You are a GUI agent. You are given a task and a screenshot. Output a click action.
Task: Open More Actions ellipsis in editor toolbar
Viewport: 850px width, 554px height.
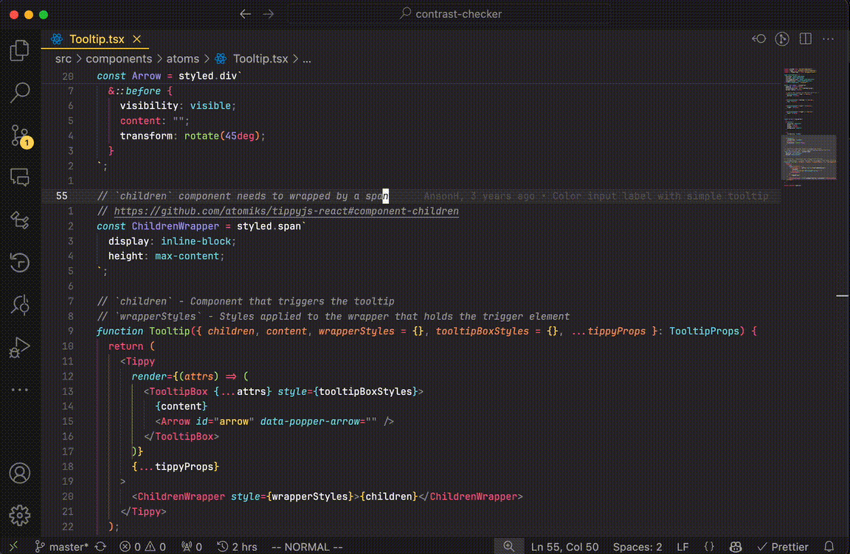click(x=829, y=39)
